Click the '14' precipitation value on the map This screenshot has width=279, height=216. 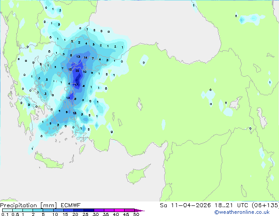click(x=85, y=57)
